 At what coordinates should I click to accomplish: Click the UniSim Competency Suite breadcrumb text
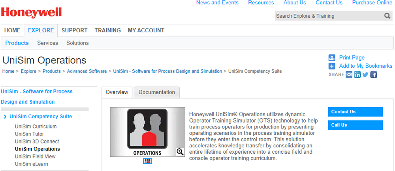pyautogui.click(x=255, y=71)
